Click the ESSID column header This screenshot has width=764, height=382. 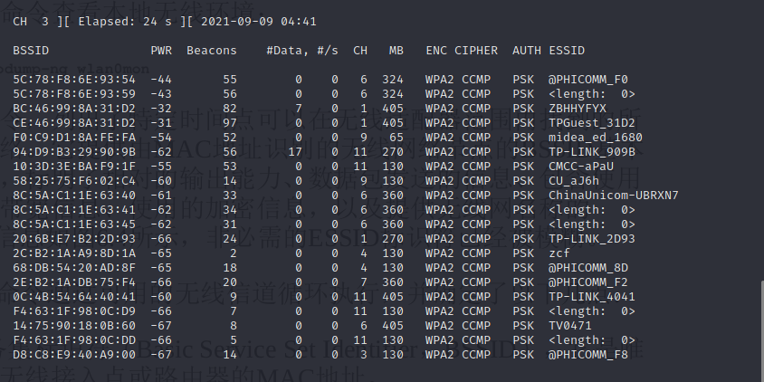tap(567, 51)
